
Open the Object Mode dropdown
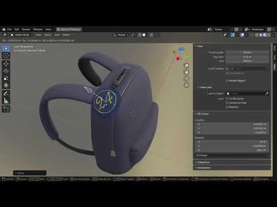(21, 34)
